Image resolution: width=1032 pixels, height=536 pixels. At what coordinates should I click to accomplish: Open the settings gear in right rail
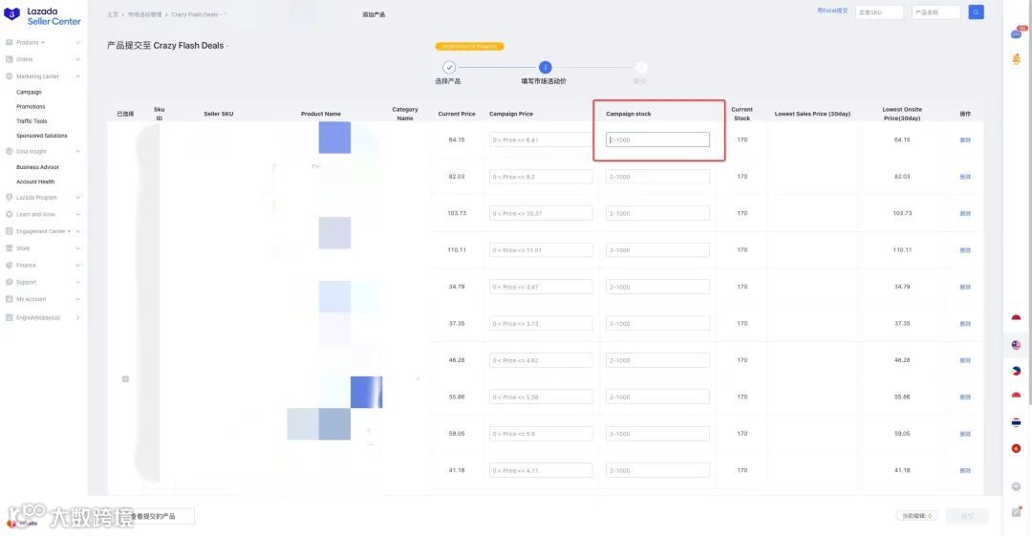(x=1016, y=486)
